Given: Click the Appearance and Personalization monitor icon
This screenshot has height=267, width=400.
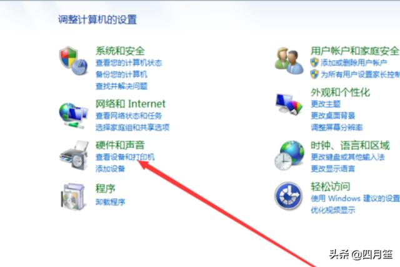Looking at the screenshot, I should pos(289,104).
